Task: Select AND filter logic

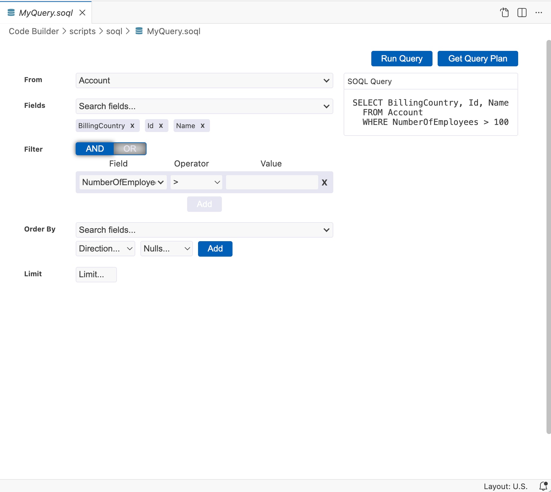Action: coord(94,148)
